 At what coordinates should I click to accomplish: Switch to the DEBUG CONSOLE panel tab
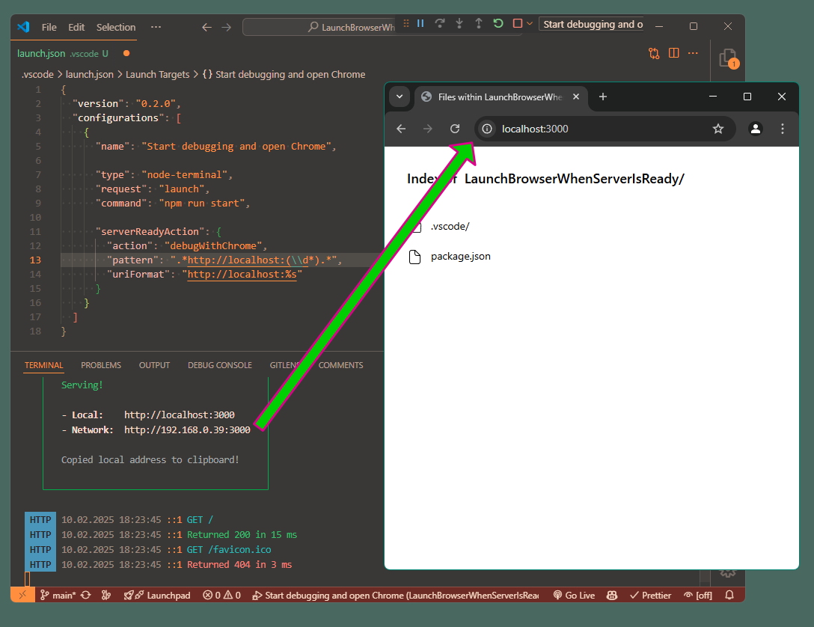[x=220, y=365]
